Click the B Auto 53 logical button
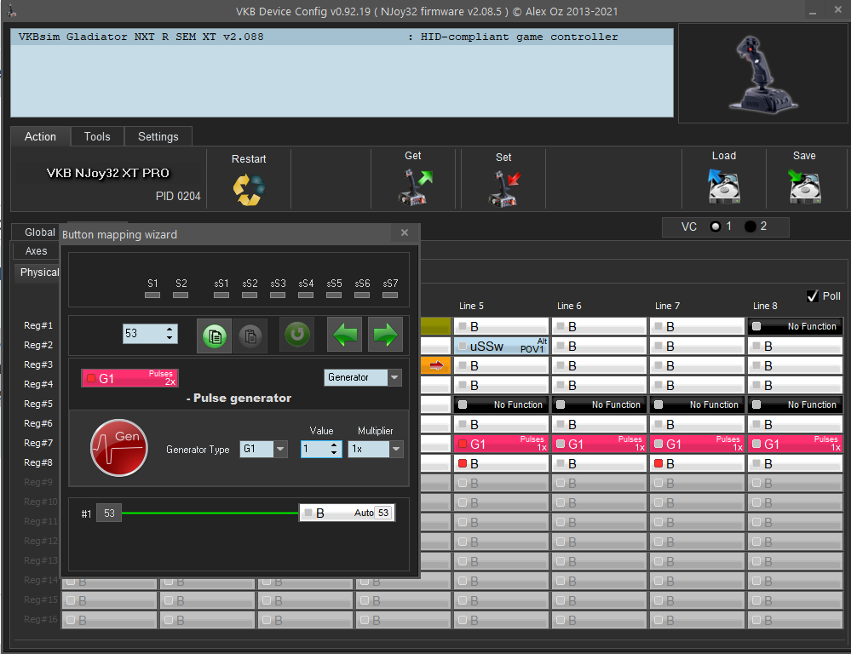This screenshot has height=654, width=851. tap(348, 513)
